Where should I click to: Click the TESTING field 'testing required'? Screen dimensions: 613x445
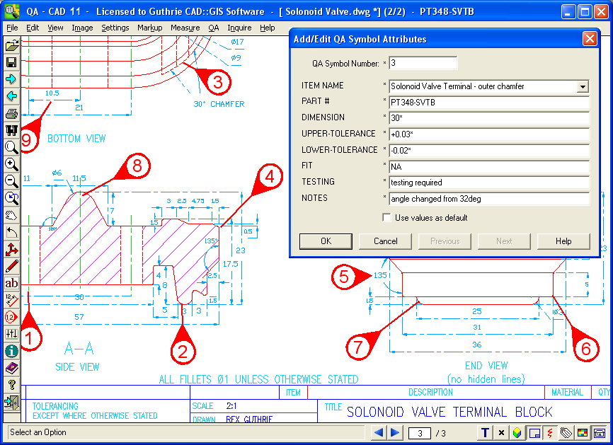tap(489, 183)
